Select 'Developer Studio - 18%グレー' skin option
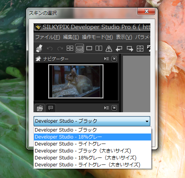This screenshot has height=178, width=185. point(92,137)
